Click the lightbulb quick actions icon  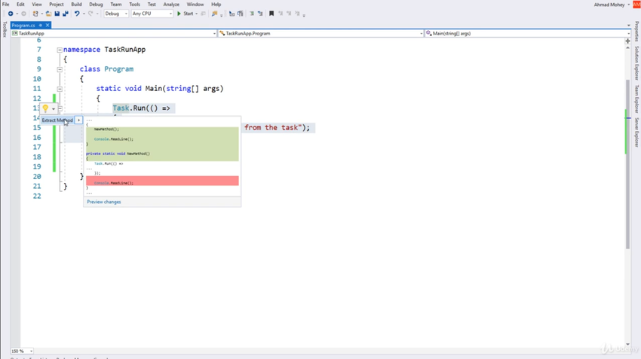click(x=45, y=108)
